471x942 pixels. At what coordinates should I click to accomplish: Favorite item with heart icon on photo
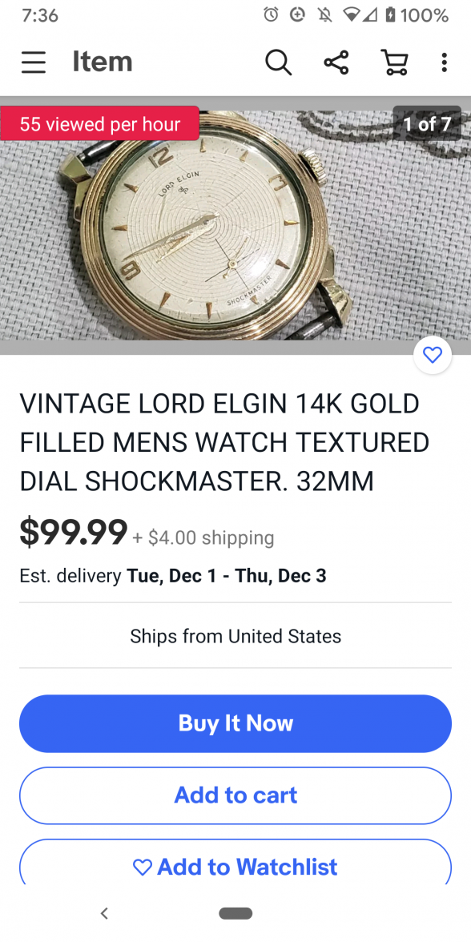[433, 356]
